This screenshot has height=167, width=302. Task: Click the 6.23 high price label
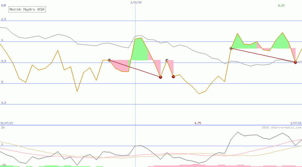pos(281,5)
